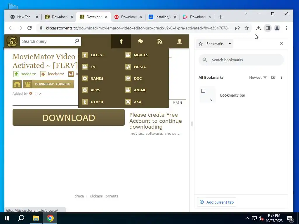Open Windows taskbar search
Screen dimensions: 299x224
click(x=21, y=218)
